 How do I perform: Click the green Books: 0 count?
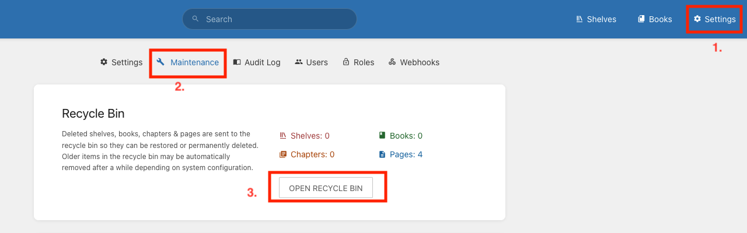406,136
